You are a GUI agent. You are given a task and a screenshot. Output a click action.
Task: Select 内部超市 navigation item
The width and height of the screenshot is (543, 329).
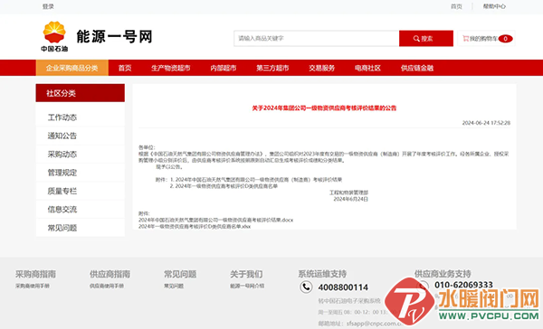224,68
